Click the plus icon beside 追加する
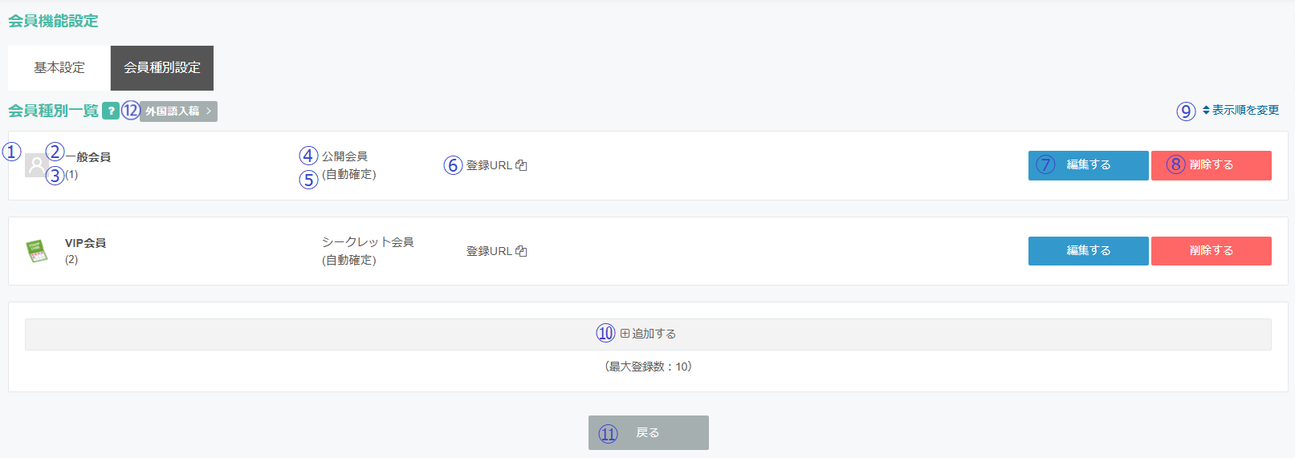 [625, 334]
